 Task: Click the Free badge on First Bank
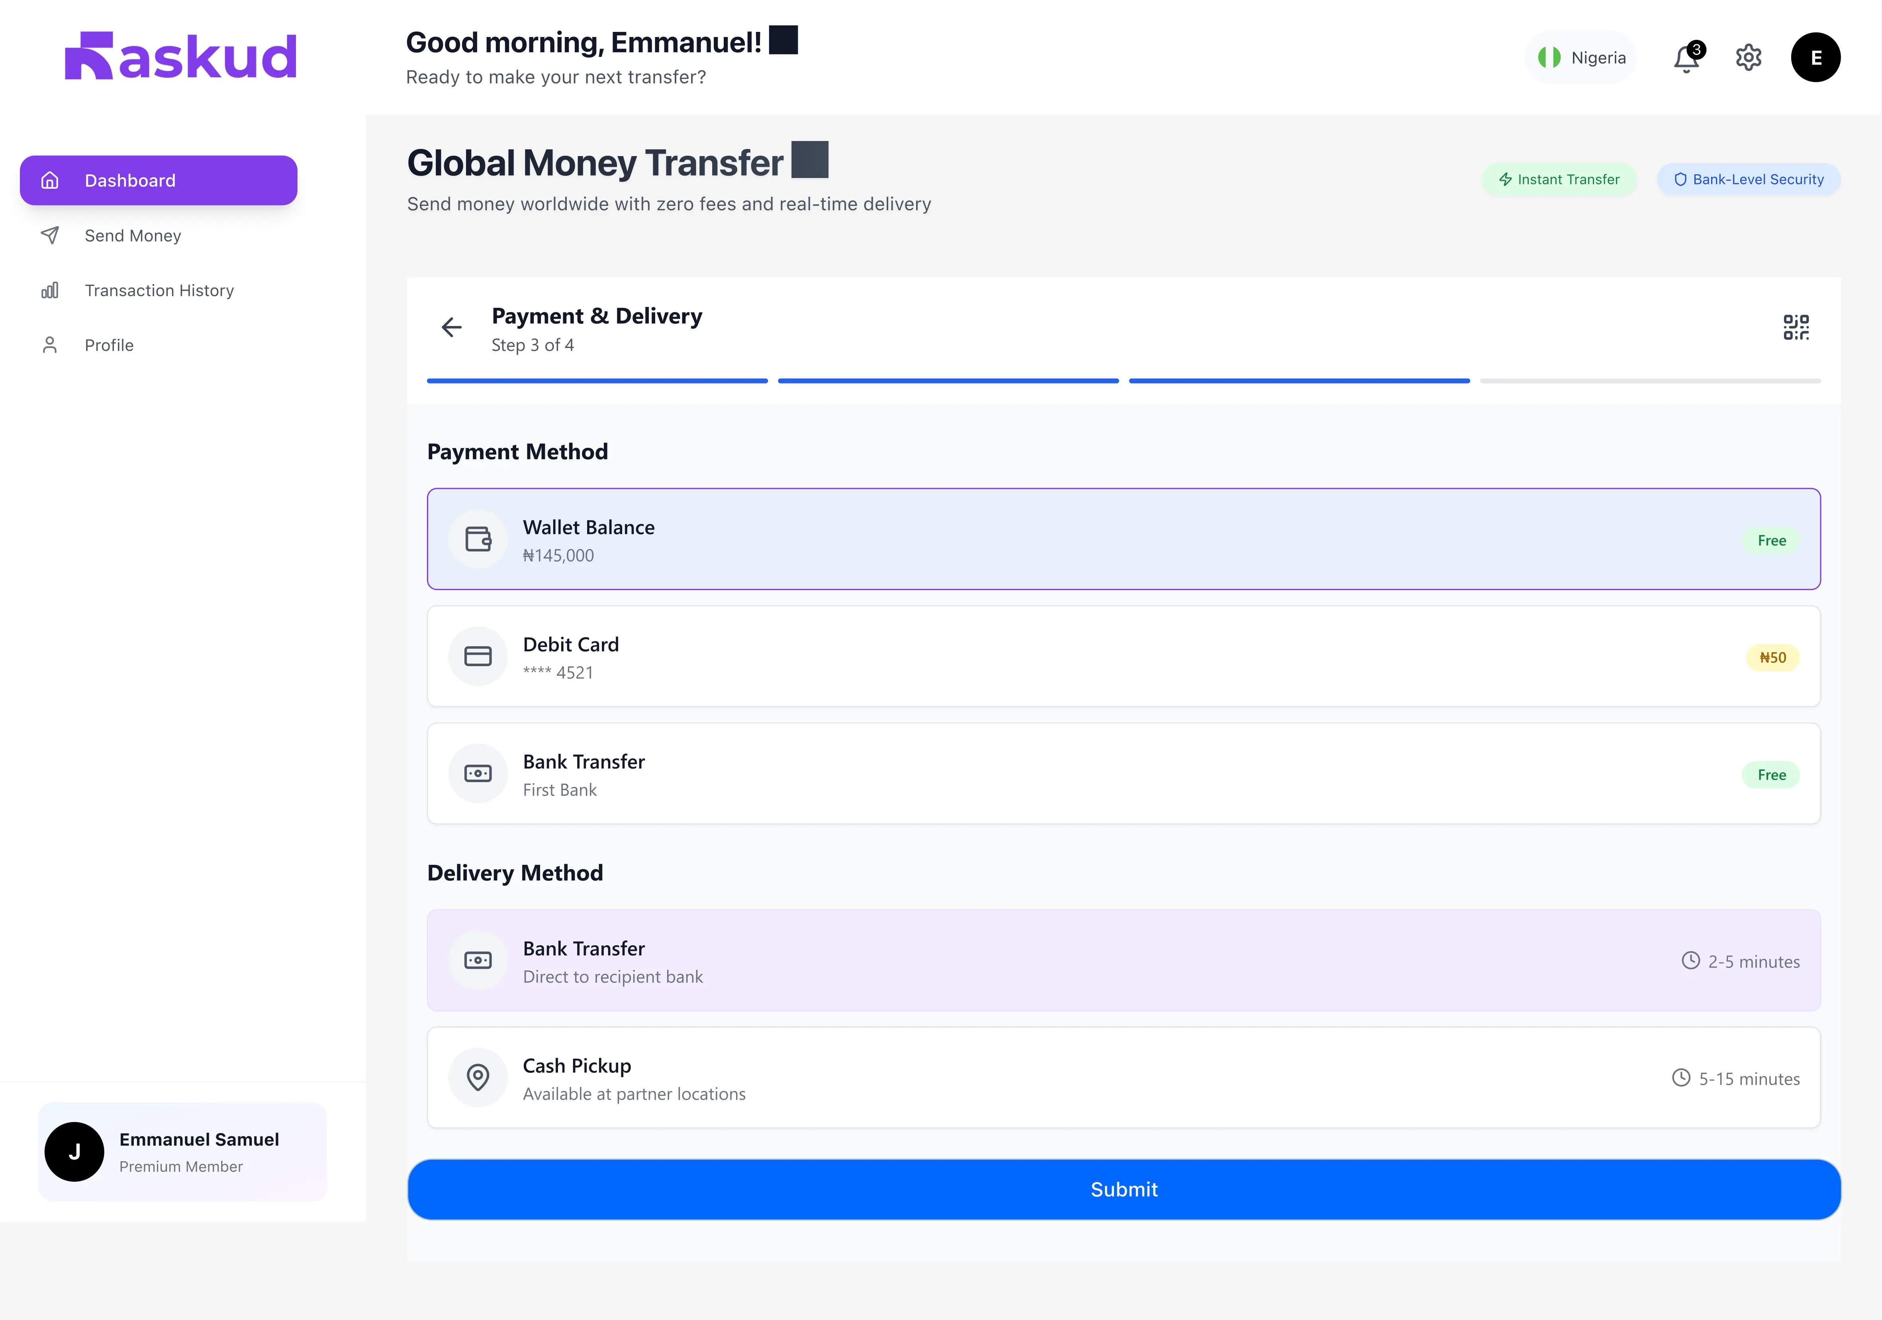[x=1771, y=774]
